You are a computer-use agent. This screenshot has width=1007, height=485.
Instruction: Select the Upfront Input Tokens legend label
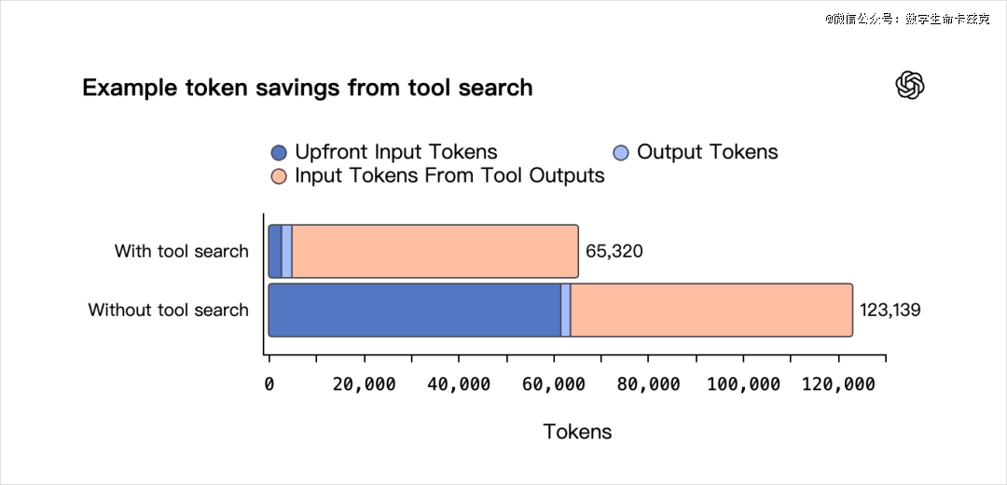[x=395, y=152]
